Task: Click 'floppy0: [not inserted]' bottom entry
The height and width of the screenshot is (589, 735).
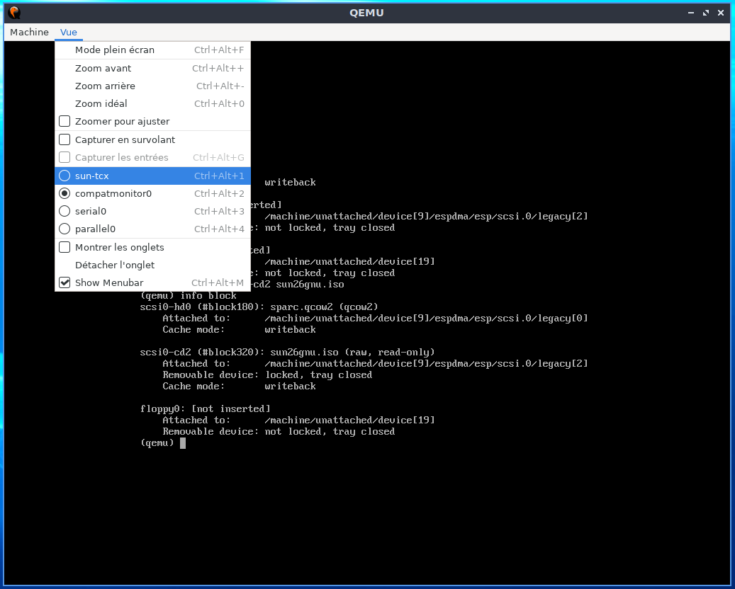Action: pos(206,409)
